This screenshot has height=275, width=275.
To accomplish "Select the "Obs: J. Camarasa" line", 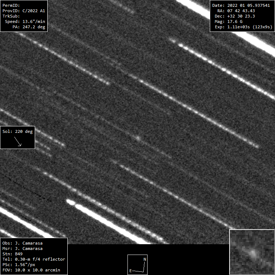I will coord(23,243).
